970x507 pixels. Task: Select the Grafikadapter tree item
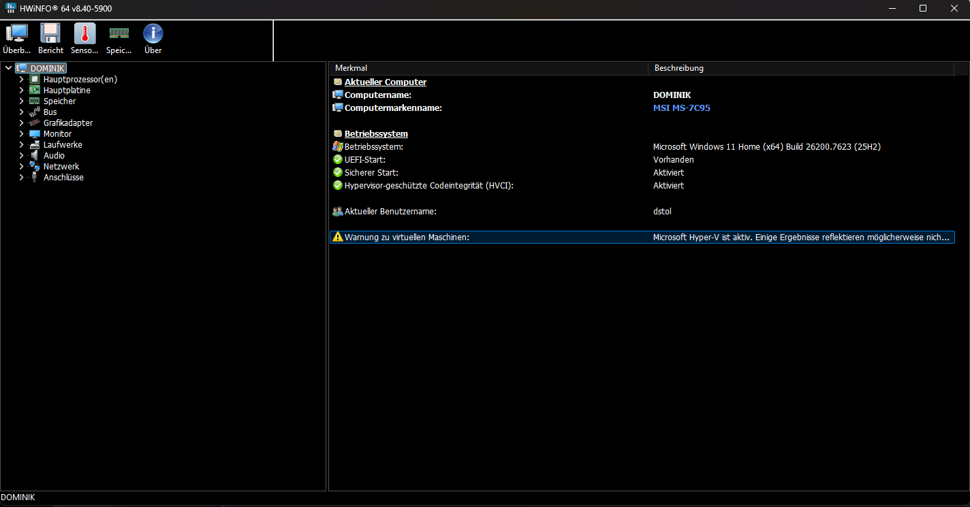click(x=68, y=123)
